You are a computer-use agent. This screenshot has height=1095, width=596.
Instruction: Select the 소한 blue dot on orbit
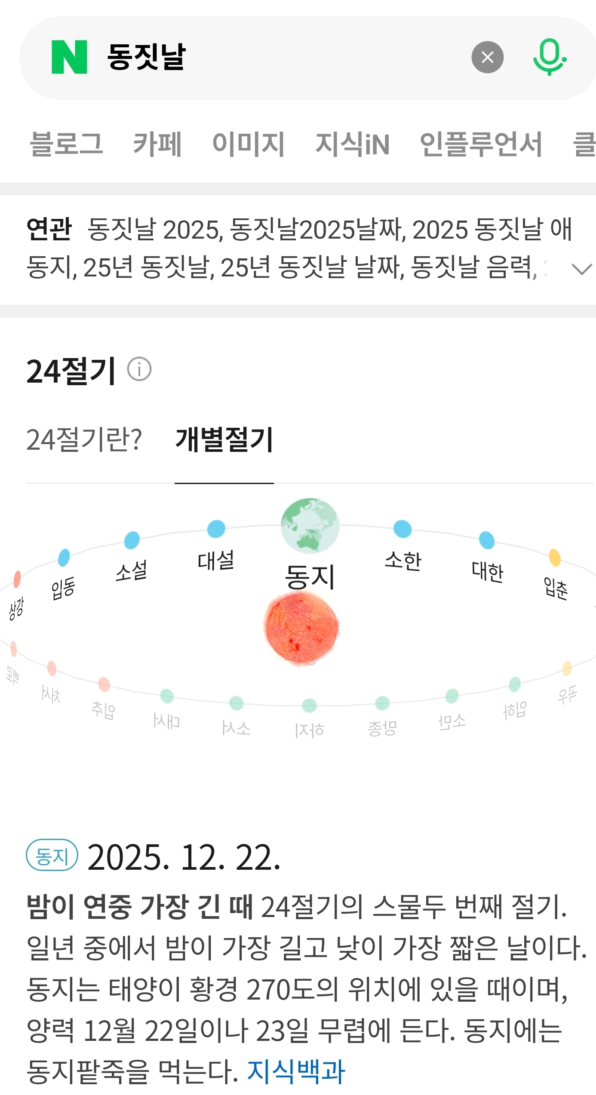(x=402, y=529)
